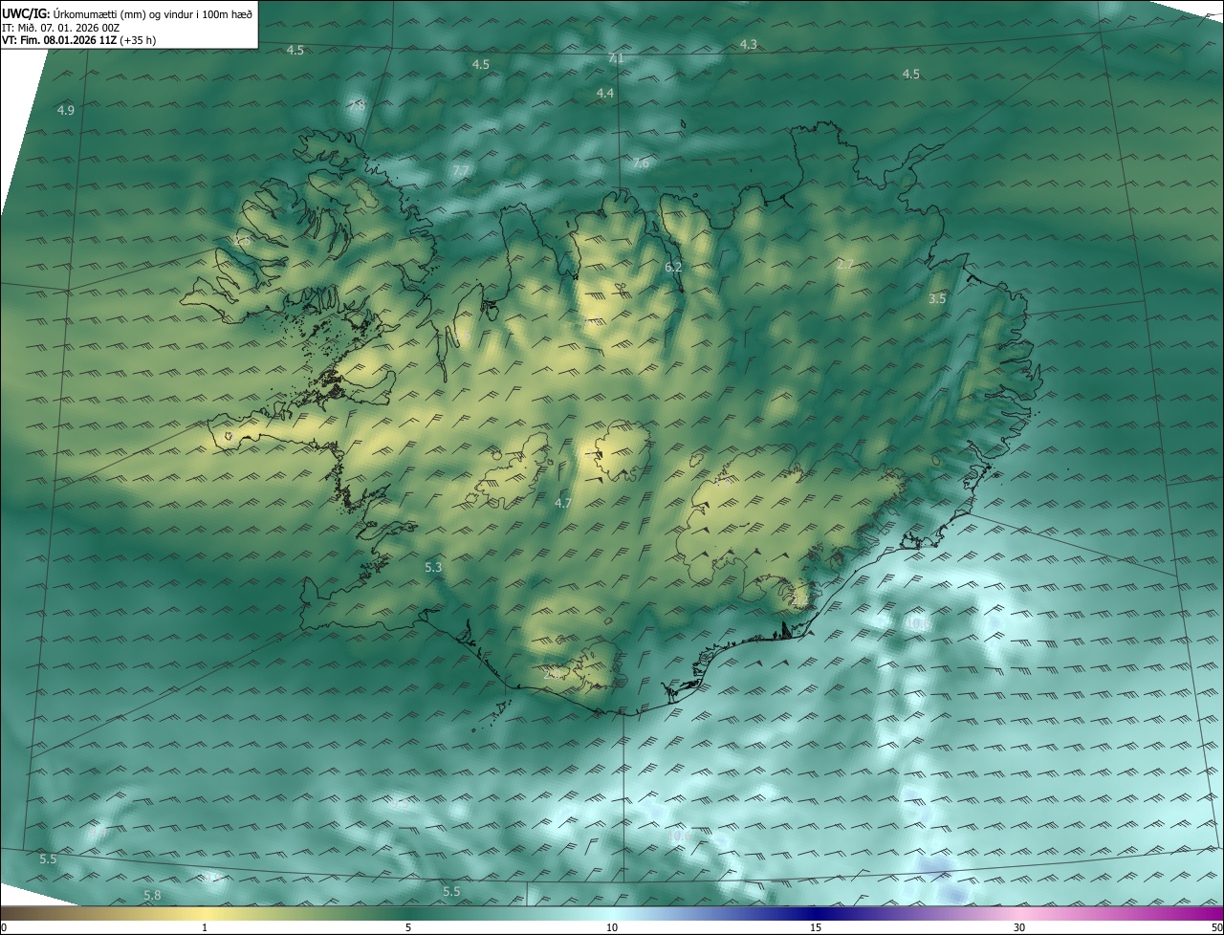The width and height of the screenshot is (1224, 935).
Task: Click the 3.5 value label on the map
Action: 937,299
